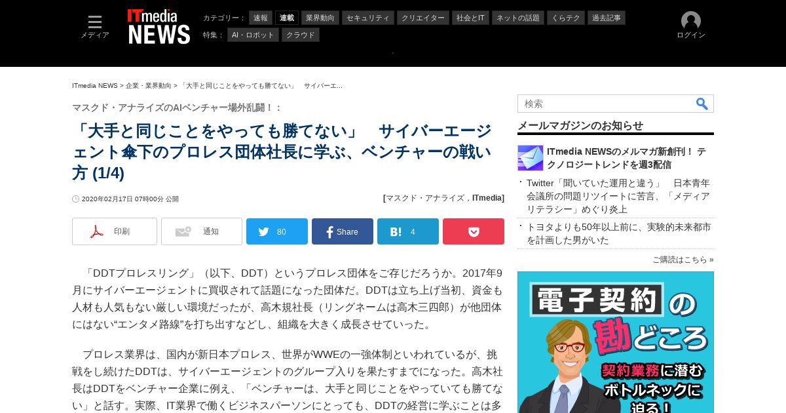786x413 pixels.
Task: Click the マスクド・アナライズ author link
Action: coord(424,198)
